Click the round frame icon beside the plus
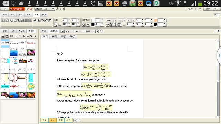The width and height of the screenshot is (221, 124). pyautogui.click(x=84, y=24)
